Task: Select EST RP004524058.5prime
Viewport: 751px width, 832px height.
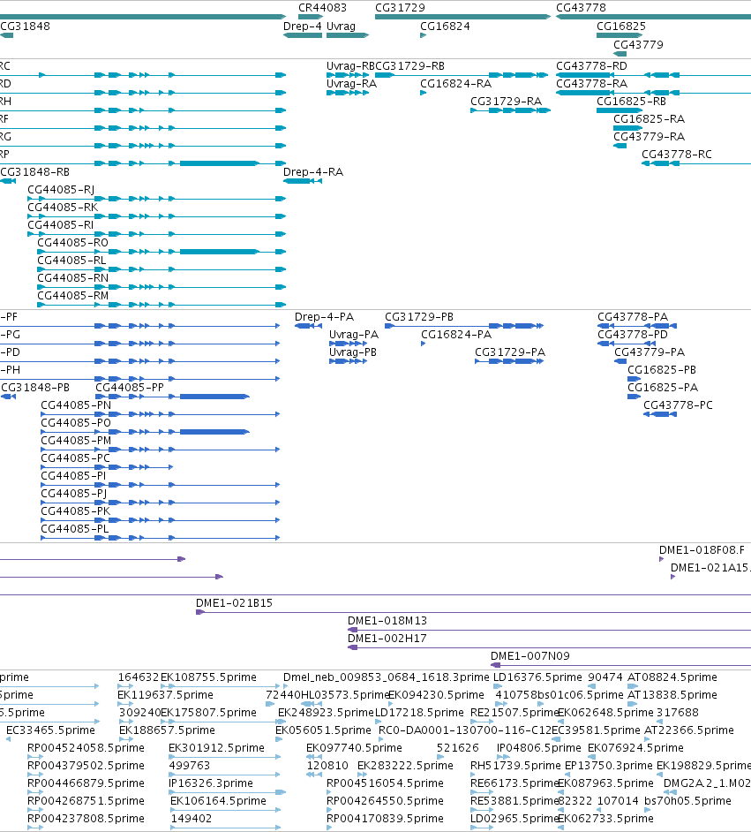Action: [86, 748]
